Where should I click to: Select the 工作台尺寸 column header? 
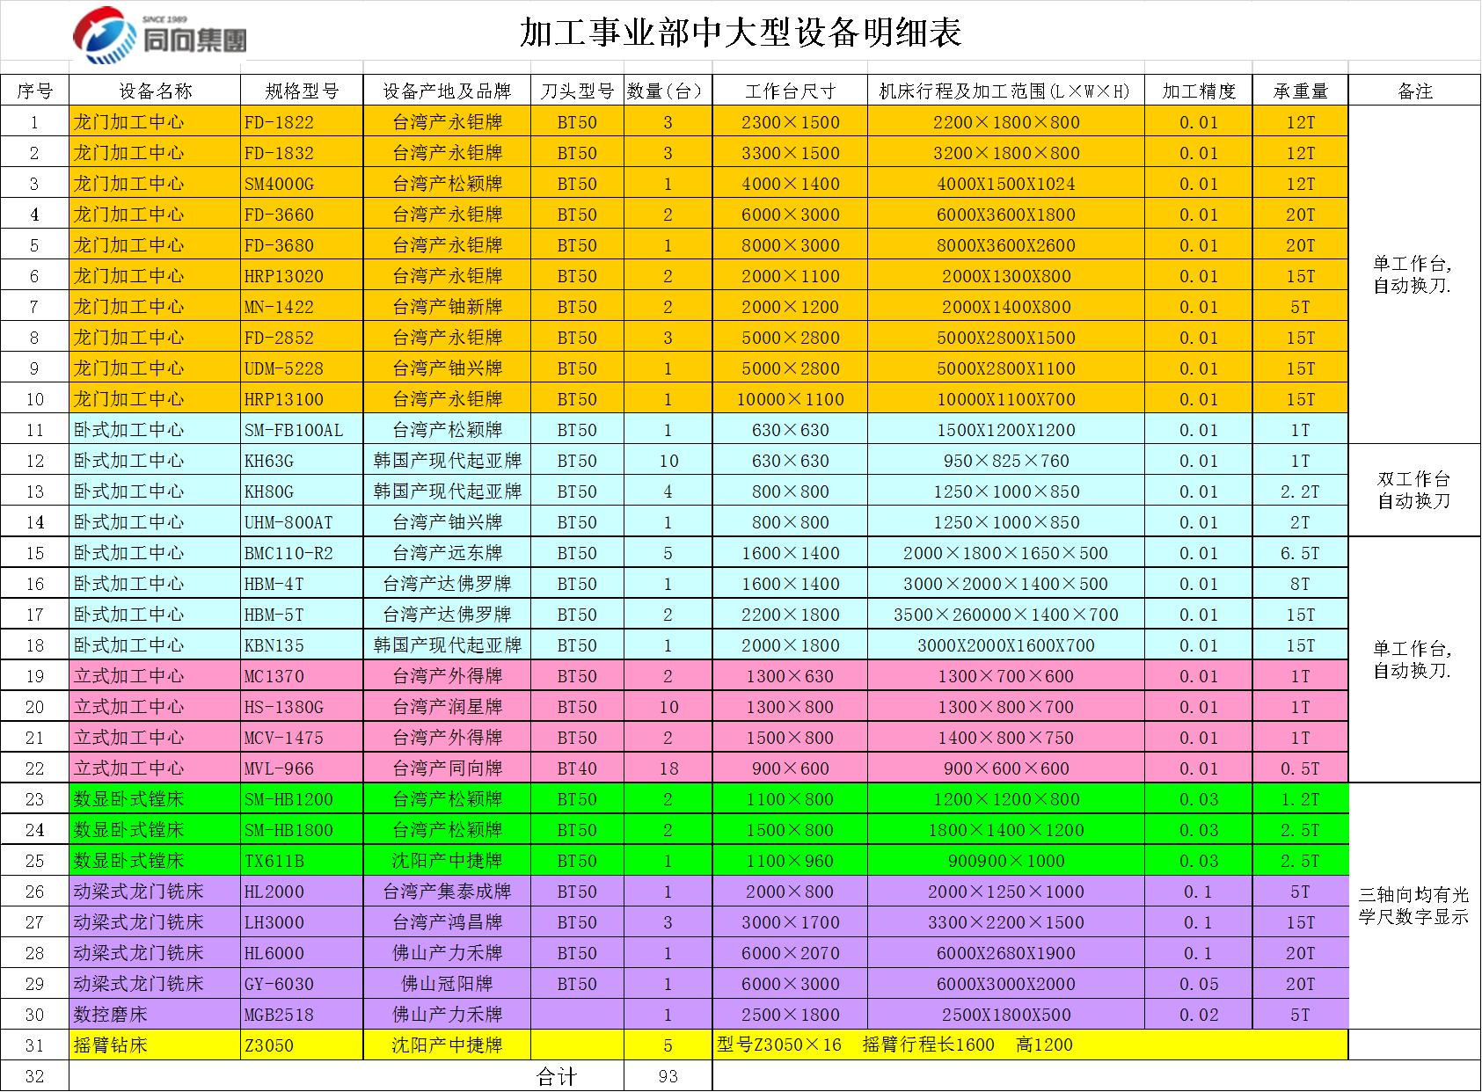pos(790,91)
